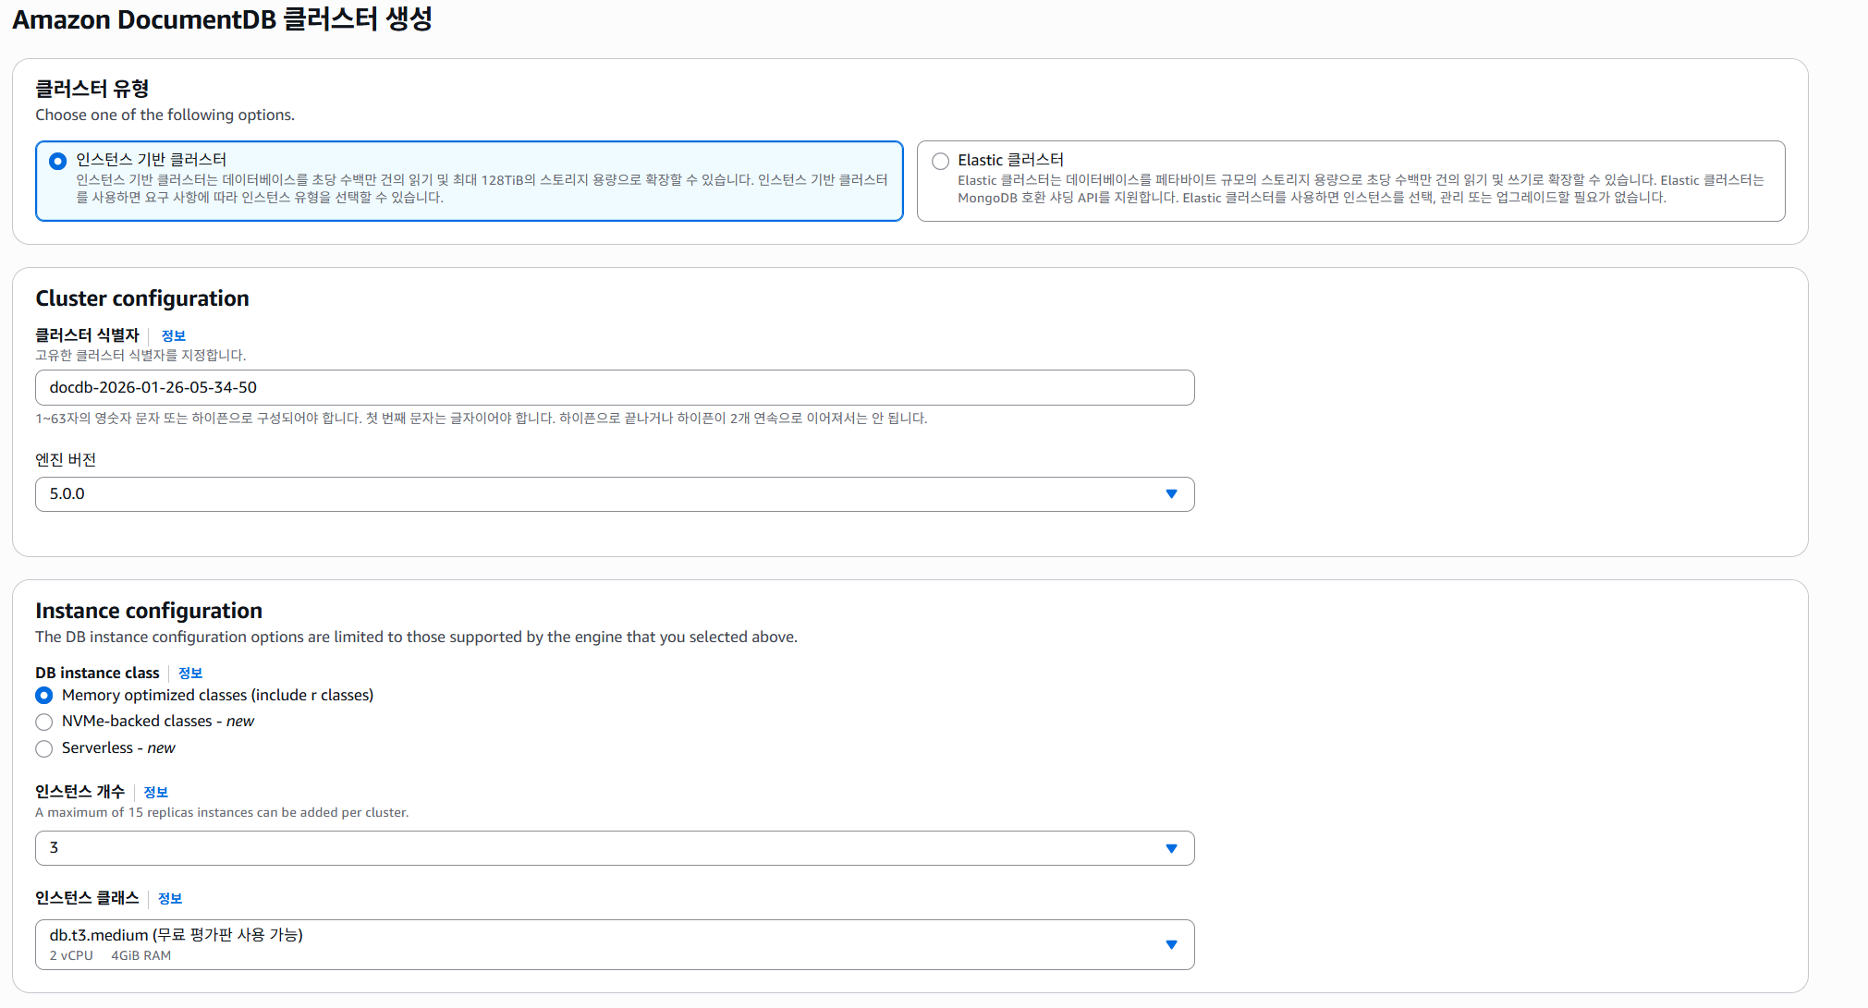1868x1008 pixels.
Task: Open 정보 link beside 클러스터 식별자
Action: [173, 336]
